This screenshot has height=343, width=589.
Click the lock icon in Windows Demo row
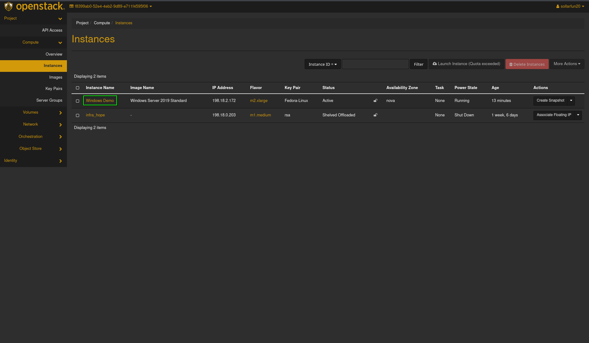375,100
